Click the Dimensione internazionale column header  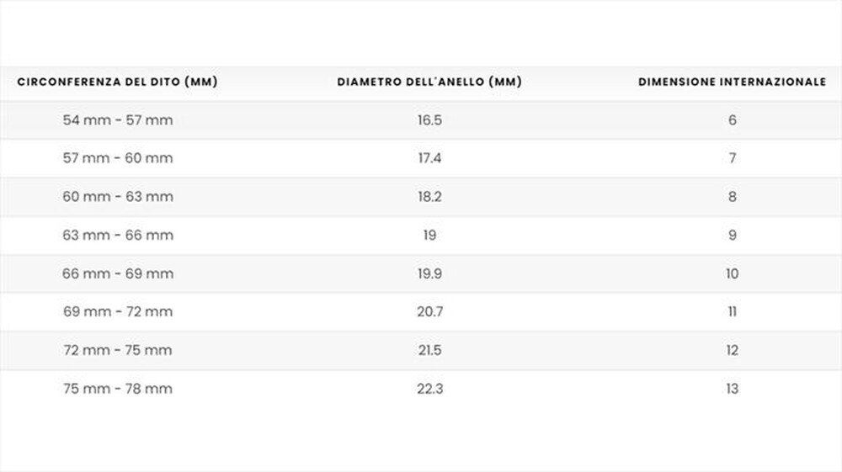(x=732, y=82)
